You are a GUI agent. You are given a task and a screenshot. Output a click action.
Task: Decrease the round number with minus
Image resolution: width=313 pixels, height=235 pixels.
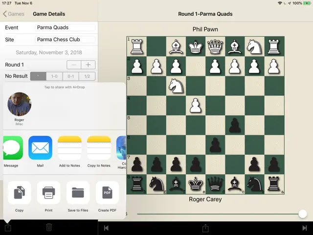(x=74, y=65)
